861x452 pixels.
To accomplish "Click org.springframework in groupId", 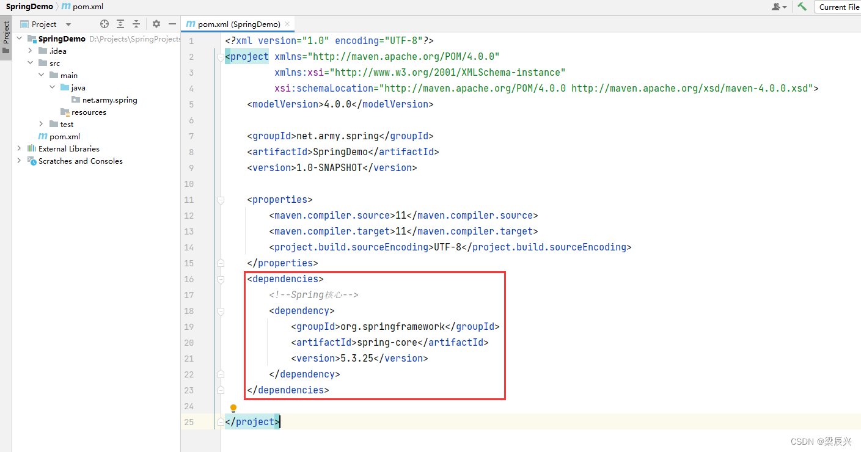I will pyautogui.click(x=392, y=326).
